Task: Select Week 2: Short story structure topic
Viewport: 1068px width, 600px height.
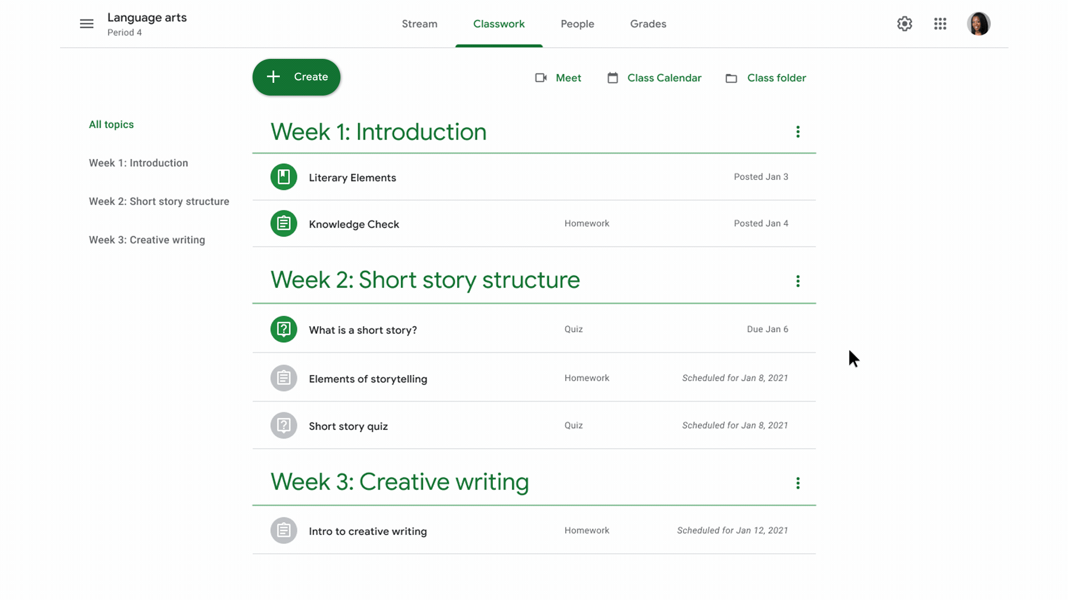Action: [159, 201]
